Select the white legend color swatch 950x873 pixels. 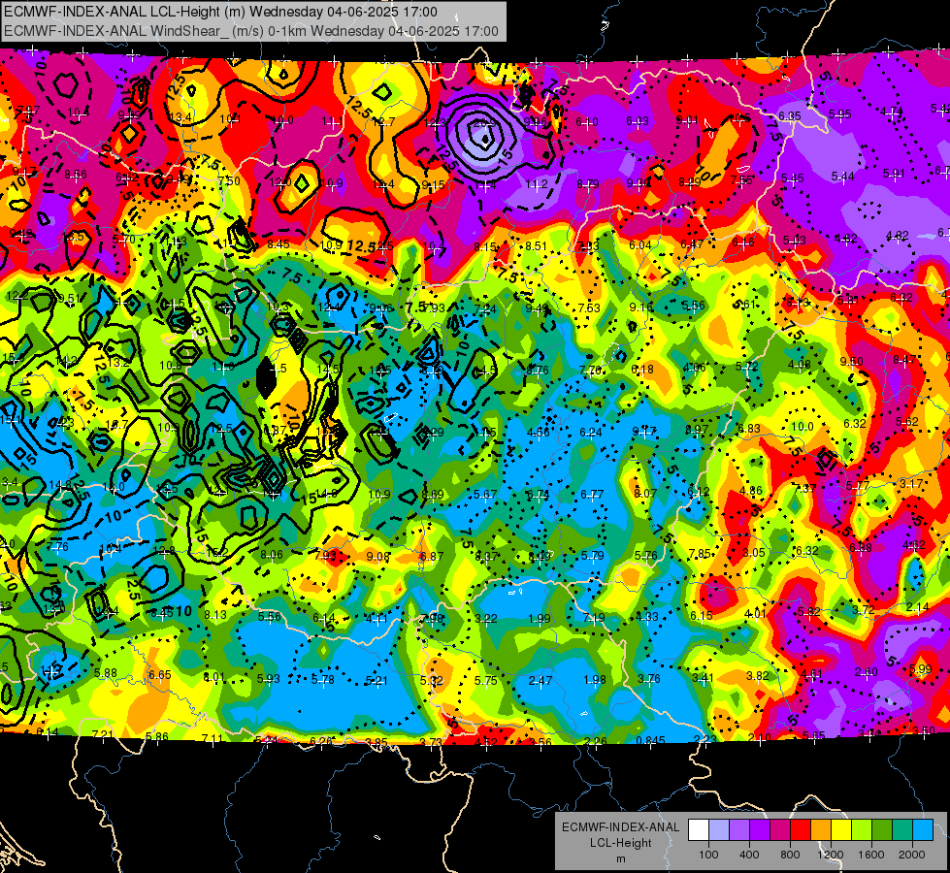[x=698, y=830]
